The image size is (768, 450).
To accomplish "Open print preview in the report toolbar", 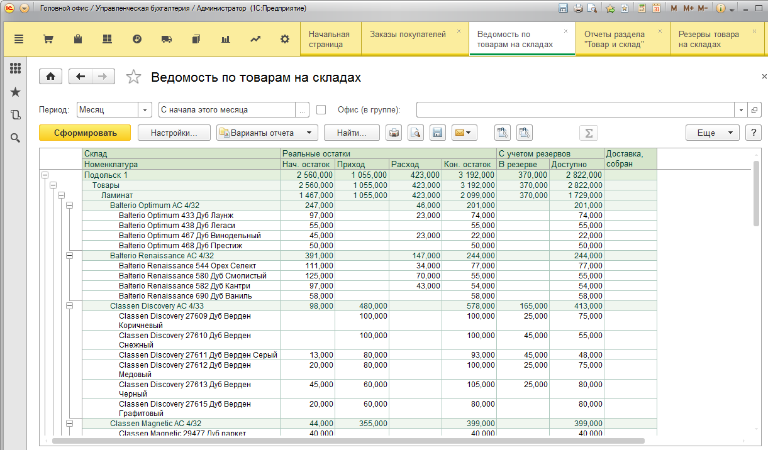I will 415,133.
